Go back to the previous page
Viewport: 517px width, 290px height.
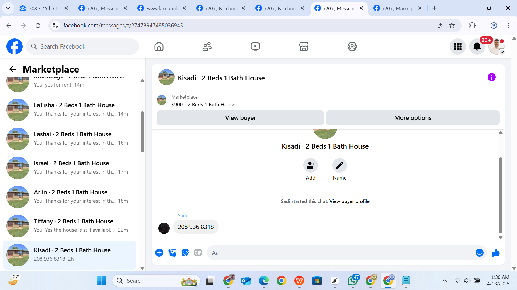tap(9, 26)
